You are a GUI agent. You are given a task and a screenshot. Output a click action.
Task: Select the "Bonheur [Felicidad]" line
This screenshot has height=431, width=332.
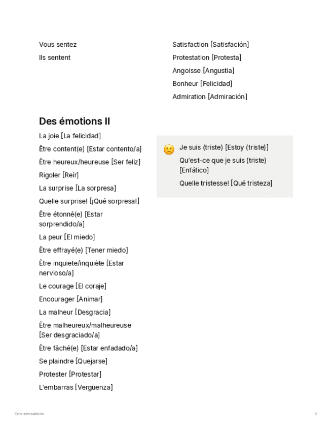(202, 84)
